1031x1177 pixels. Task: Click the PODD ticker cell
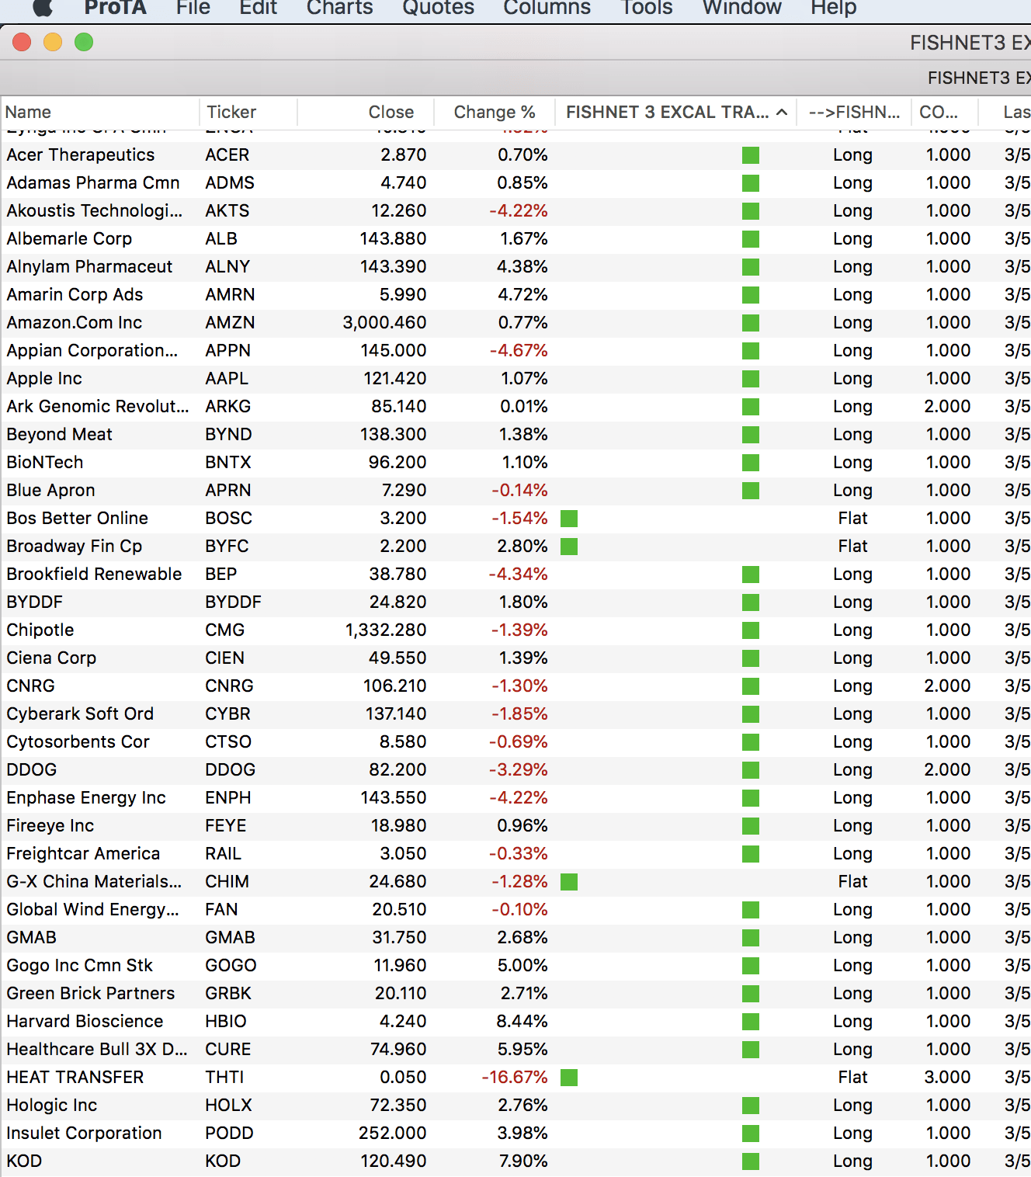(x=229, y=1133)
